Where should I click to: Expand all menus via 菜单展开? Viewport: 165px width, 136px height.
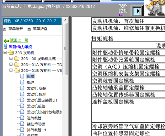coord(16,29)
